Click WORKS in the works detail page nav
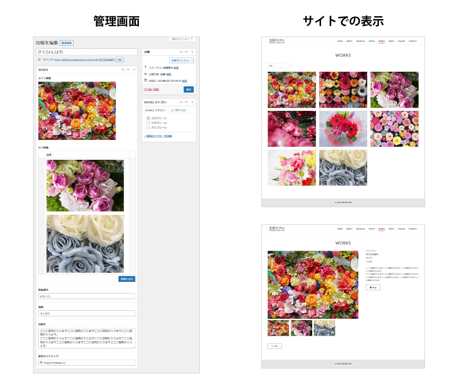 tap(382, 229)
